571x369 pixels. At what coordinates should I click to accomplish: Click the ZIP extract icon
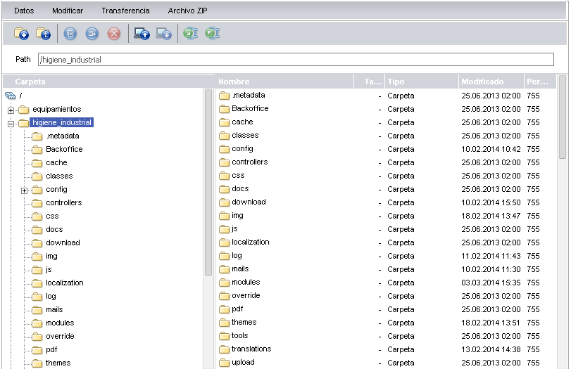pyautogui.click(x=213, y=34)
